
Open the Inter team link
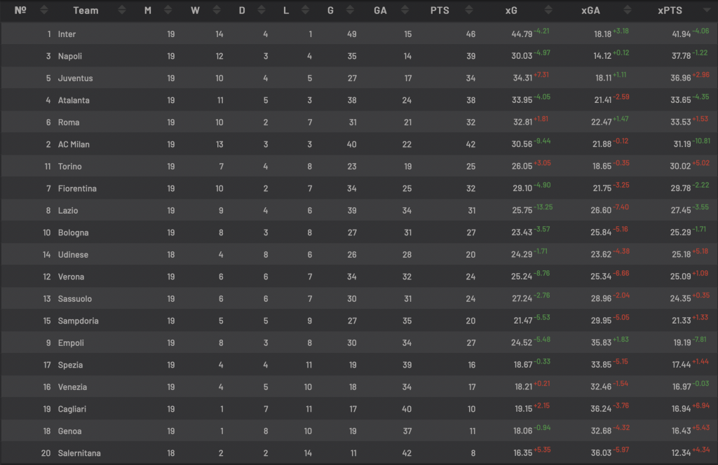67,34
